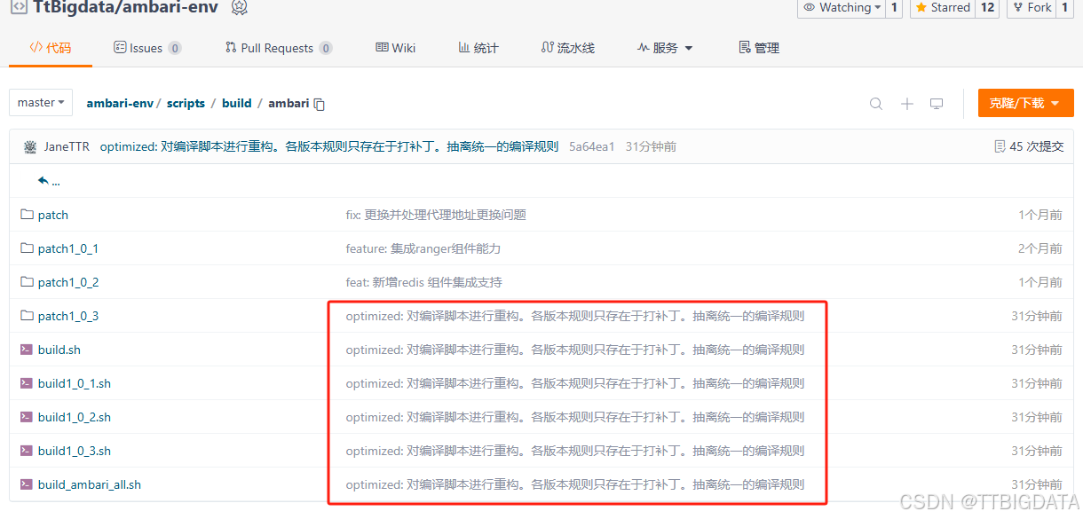Open the Wiki tab
Image resolution: width=1083 pixels, height=519 pixels.
pos(396,48)
